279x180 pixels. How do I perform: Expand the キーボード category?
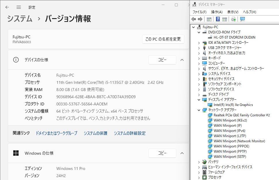198,58
